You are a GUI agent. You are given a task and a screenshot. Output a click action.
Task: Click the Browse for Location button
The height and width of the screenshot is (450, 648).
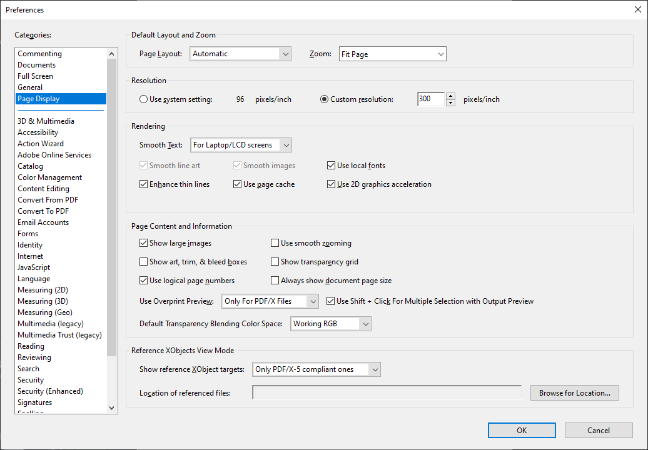coord(574,392)
